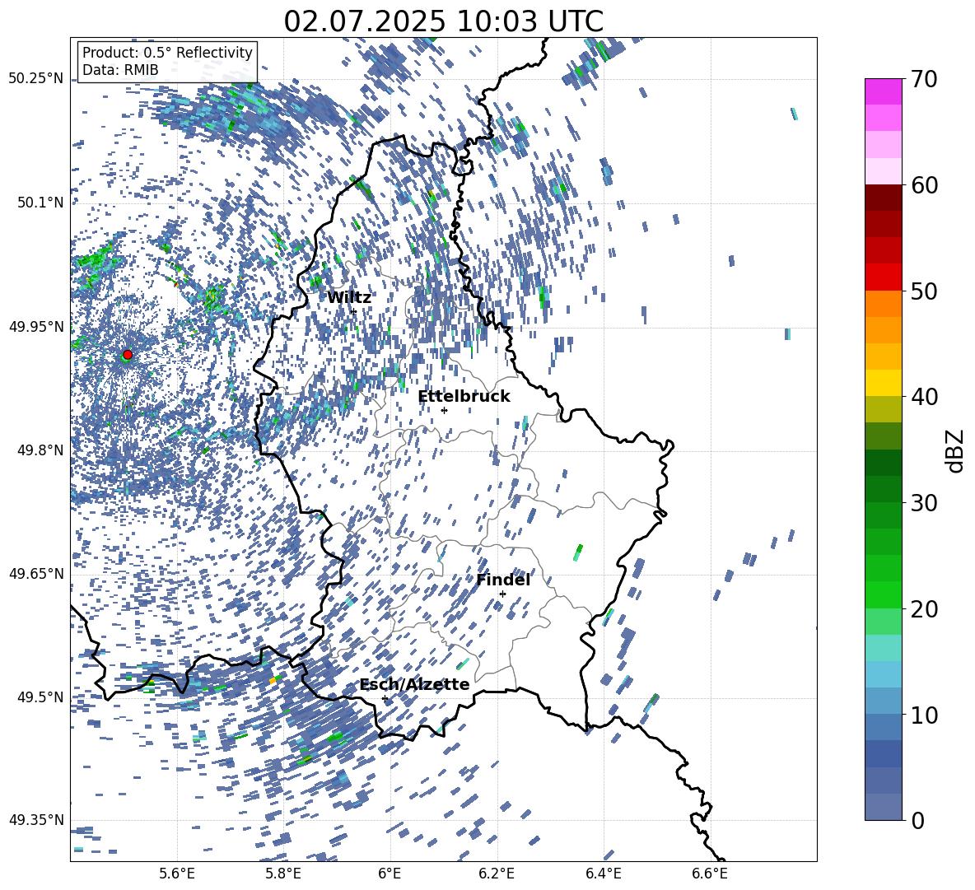Click the longitude label 5.8°E
This screenshot has width=975, height=890.
click(283, 874)
